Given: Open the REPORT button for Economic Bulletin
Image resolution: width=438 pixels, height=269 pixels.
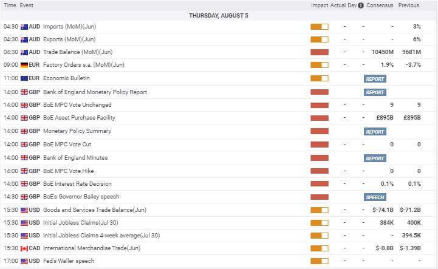Looking at the screenshot, I should coord(375,79).
